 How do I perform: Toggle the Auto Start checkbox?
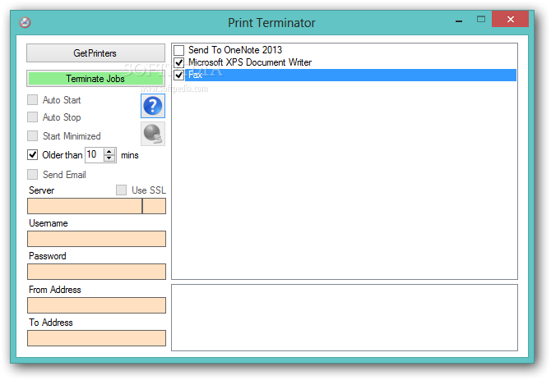[33, 100]
